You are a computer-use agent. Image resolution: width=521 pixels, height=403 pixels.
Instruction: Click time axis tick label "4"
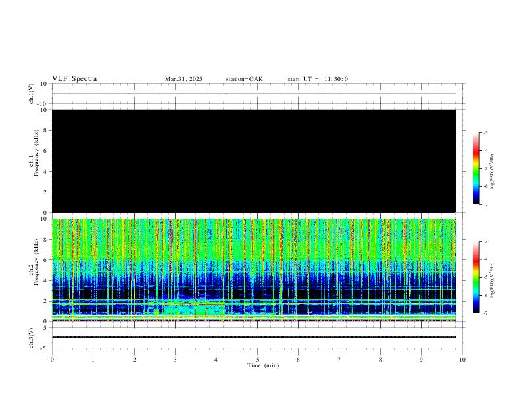[216, 360]
